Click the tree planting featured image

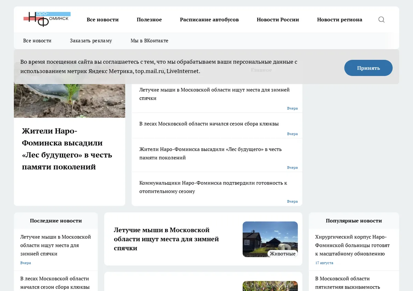70,101
